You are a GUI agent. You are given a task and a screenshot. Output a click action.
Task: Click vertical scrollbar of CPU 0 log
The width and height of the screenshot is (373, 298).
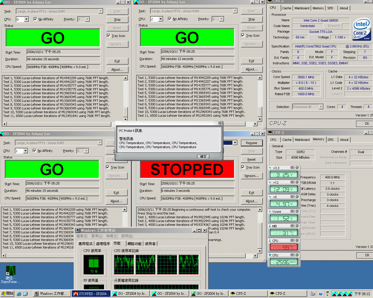[x=126, y=98]
